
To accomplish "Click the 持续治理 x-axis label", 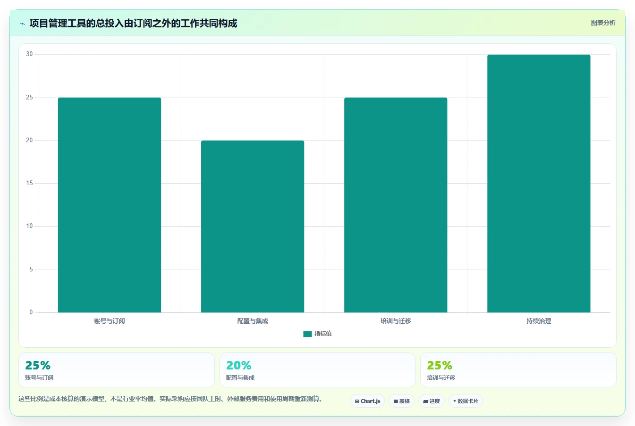I will pos(539,321).
